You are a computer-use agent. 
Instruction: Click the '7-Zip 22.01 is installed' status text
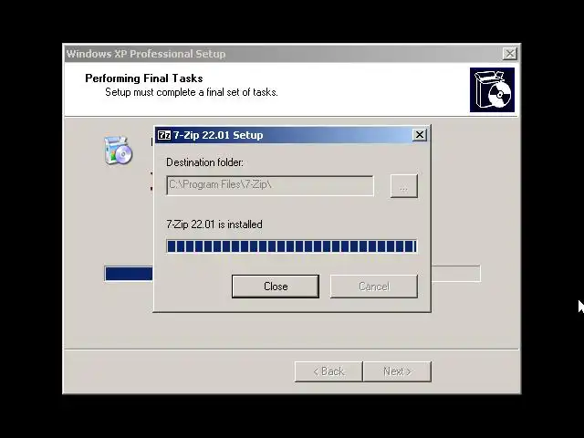214,224
